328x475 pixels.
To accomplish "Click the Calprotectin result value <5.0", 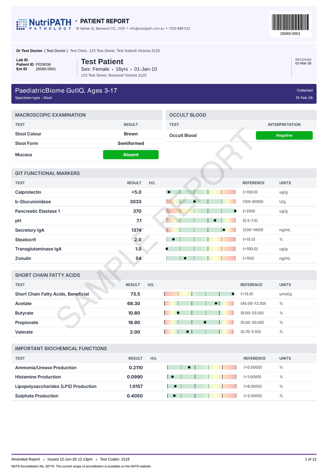I will [136, 192].
